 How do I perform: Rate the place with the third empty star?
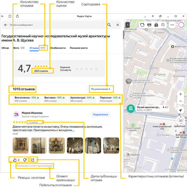(87, 69)
